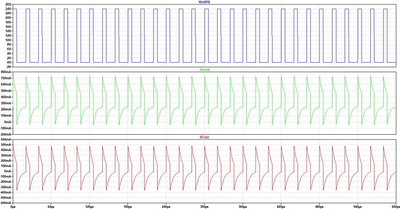Click the 360µs time axis label
The image size is (400, 209).
tap(243, 207)
